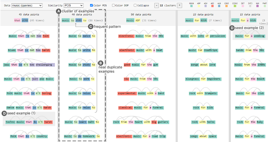Viewport: 268px width, 142px height.
Task: Click the circled C frequent pattern marker
Action: (91, 26)
